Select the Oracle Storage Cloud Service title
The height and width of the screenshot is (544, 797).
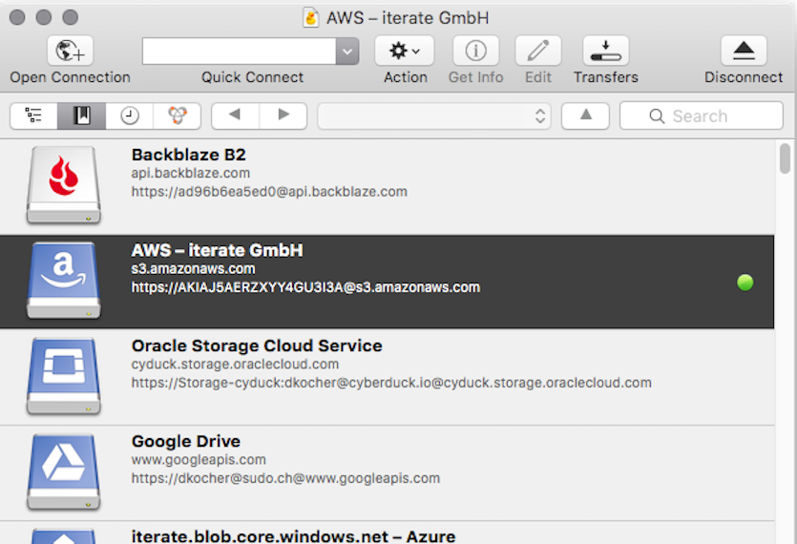(257, 345)
